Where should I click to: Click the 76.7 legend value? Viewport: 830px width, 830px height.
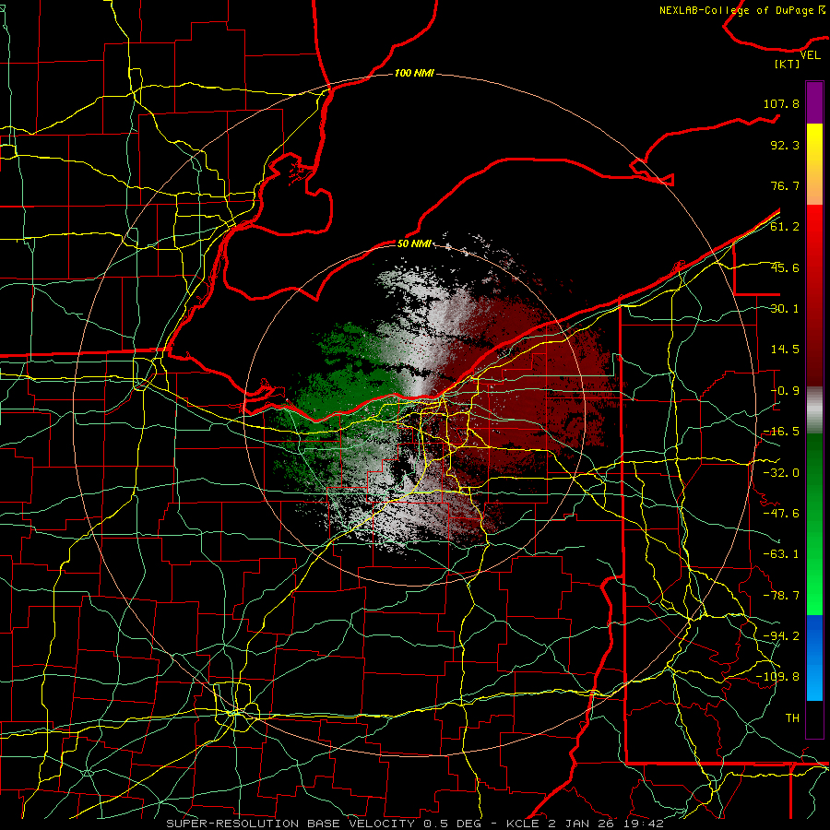[x=785, y=185]
